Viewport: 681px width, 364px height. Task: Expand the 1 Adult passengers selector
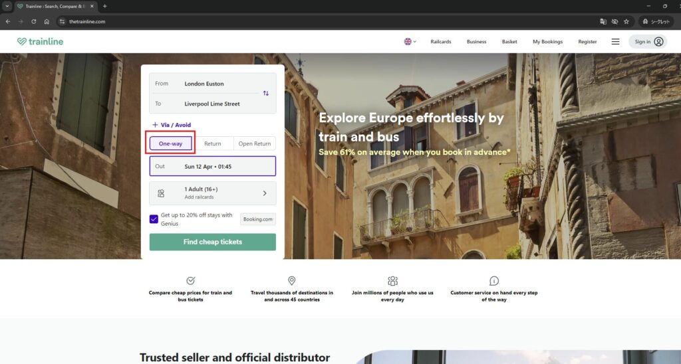pyautogui.click(x=264, y=193)
